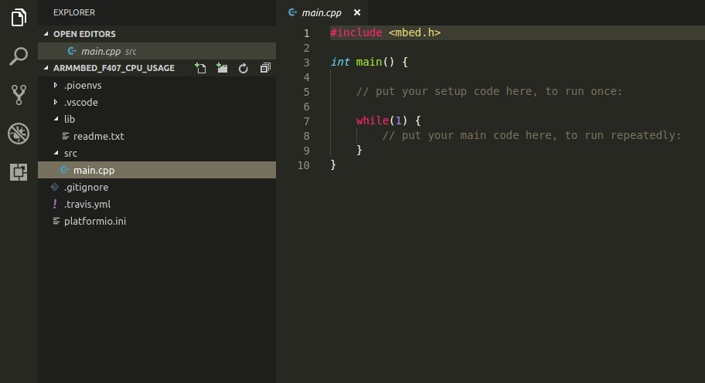
Task: Select the main.cpp editor tab
Action: point(322,12)
